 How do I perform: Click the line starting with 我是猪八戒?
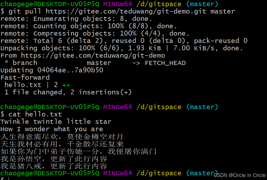[x=54, y=166]
